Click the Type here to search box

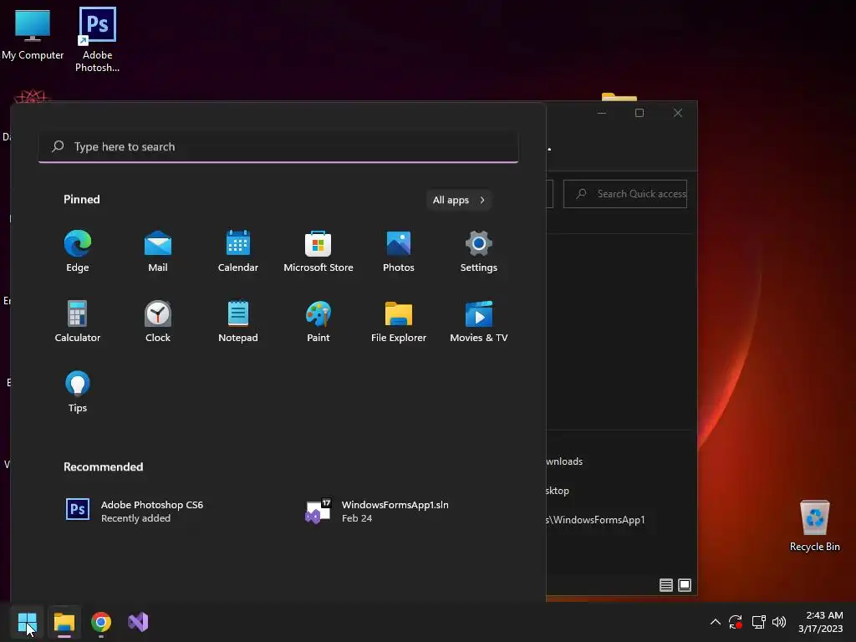278,147
